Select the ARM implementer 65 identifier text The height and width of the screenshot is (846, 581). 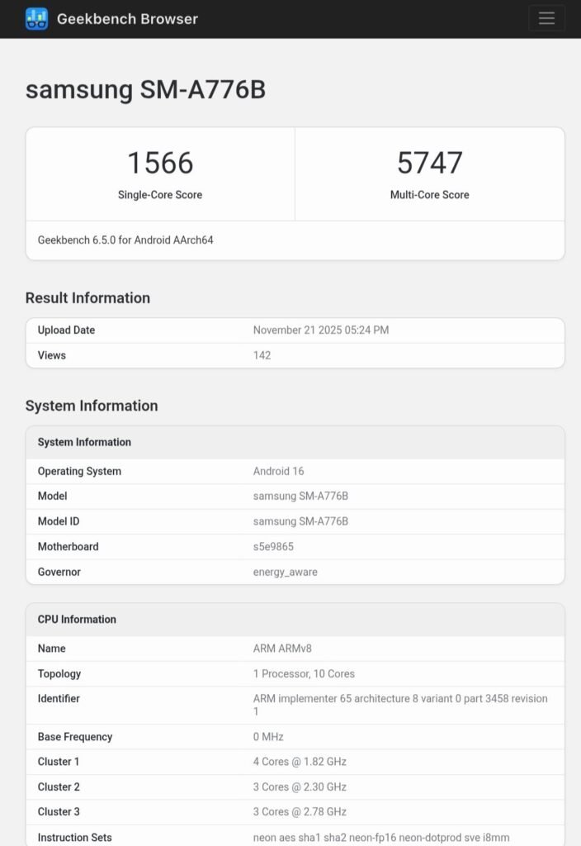(x=400, y=705)
